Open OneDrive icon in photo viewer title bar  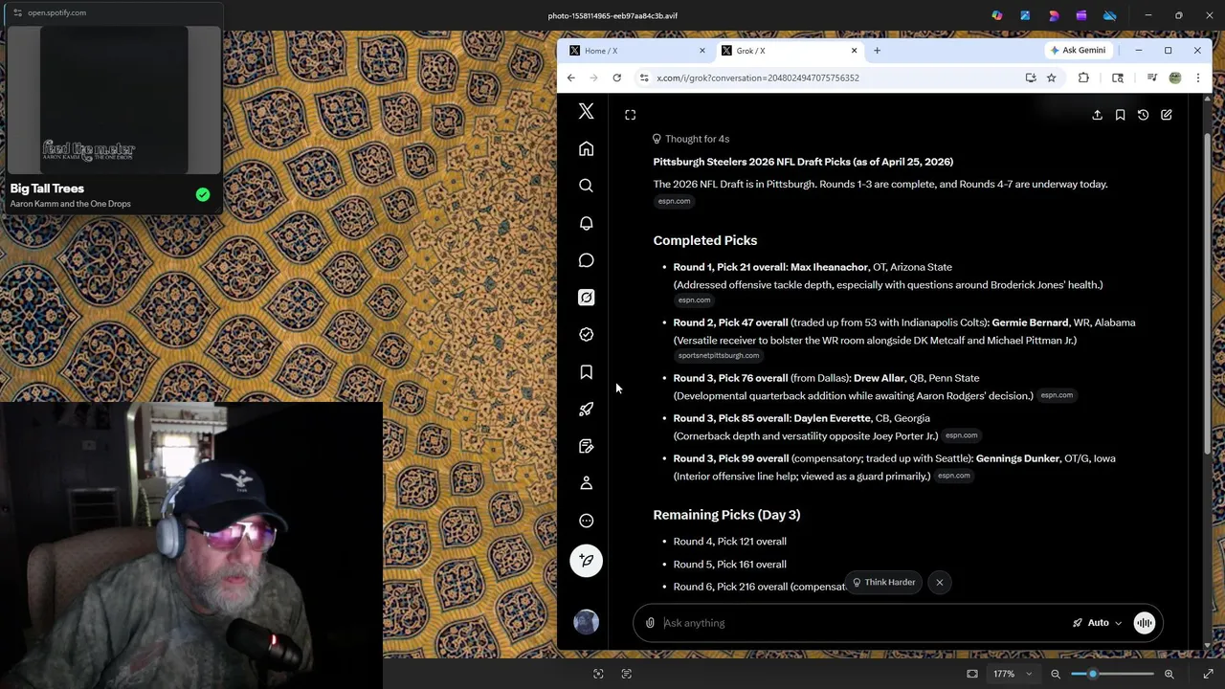coord(1109,15)
